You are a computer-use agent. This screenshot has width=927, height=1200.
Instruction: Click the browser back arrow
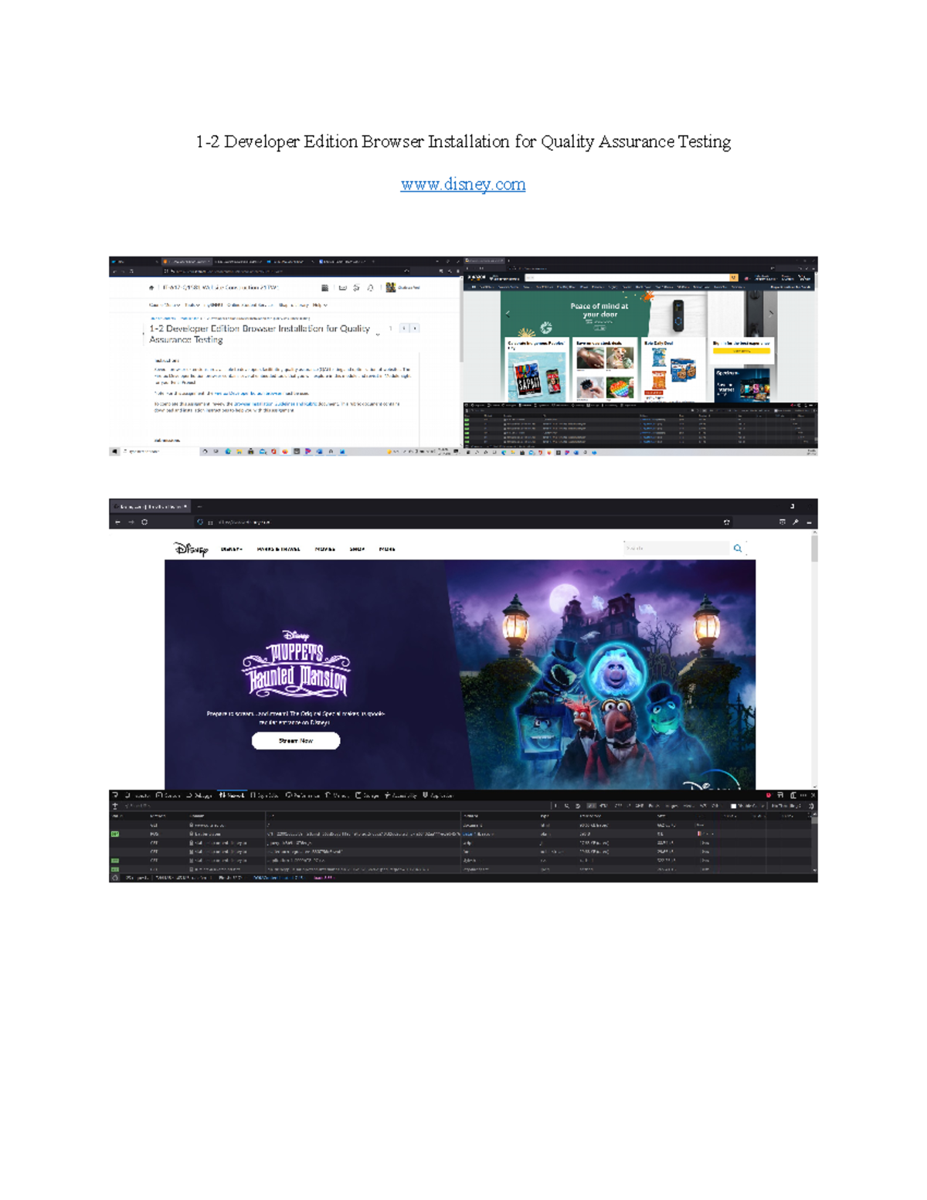[117, 521]
